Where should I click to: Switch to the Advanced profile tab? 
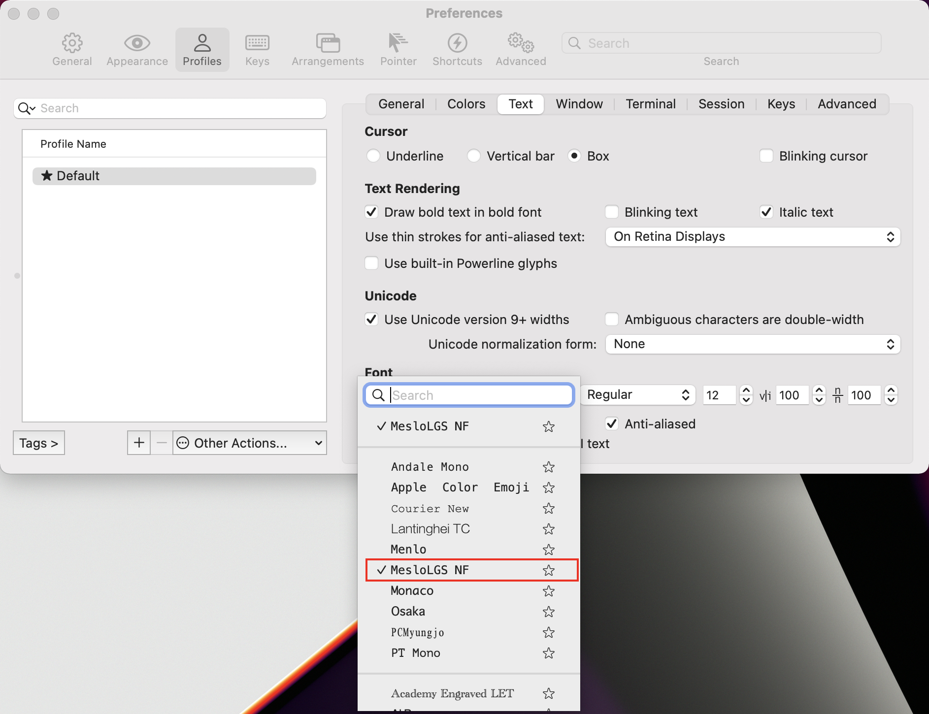(x=847, y=104)
